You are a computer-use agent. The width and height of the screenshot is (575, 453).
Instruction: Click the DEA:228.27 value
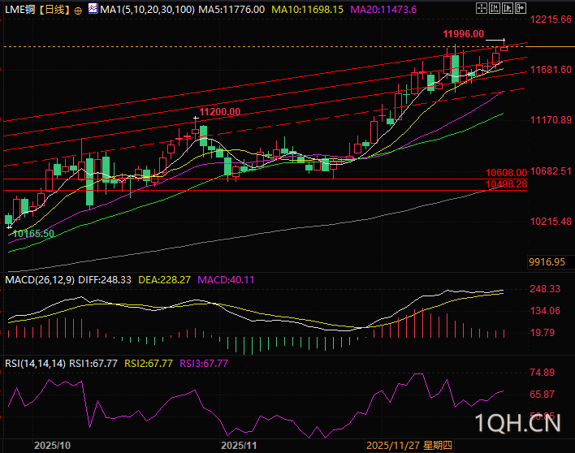[x=164, y=280]
